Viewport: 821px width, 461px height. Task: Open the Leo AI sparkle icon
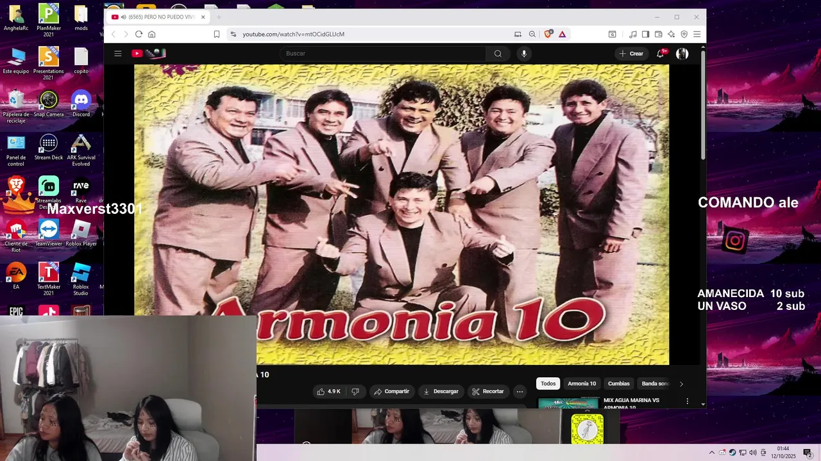(672, 34)
